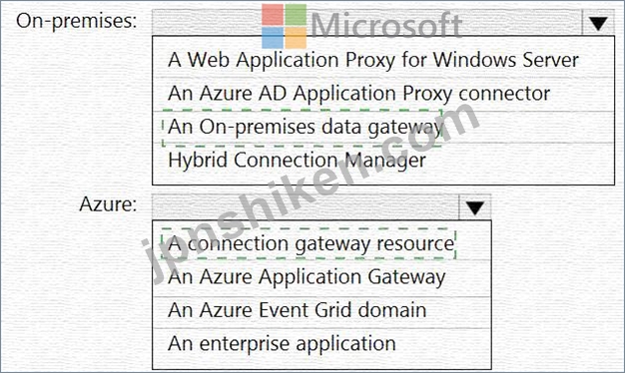Screen dimensions: 625x373
Task: Expand the On-premises dropdown arrow
Action: [598, 23]
